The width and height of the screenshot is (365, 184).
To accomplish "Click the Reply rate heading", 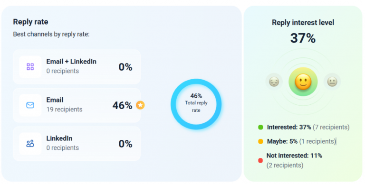I will (30, 22).
